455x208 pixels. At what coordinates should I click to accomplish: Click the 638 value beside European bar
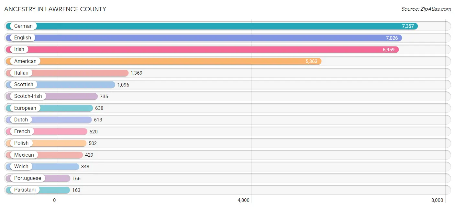99,108
